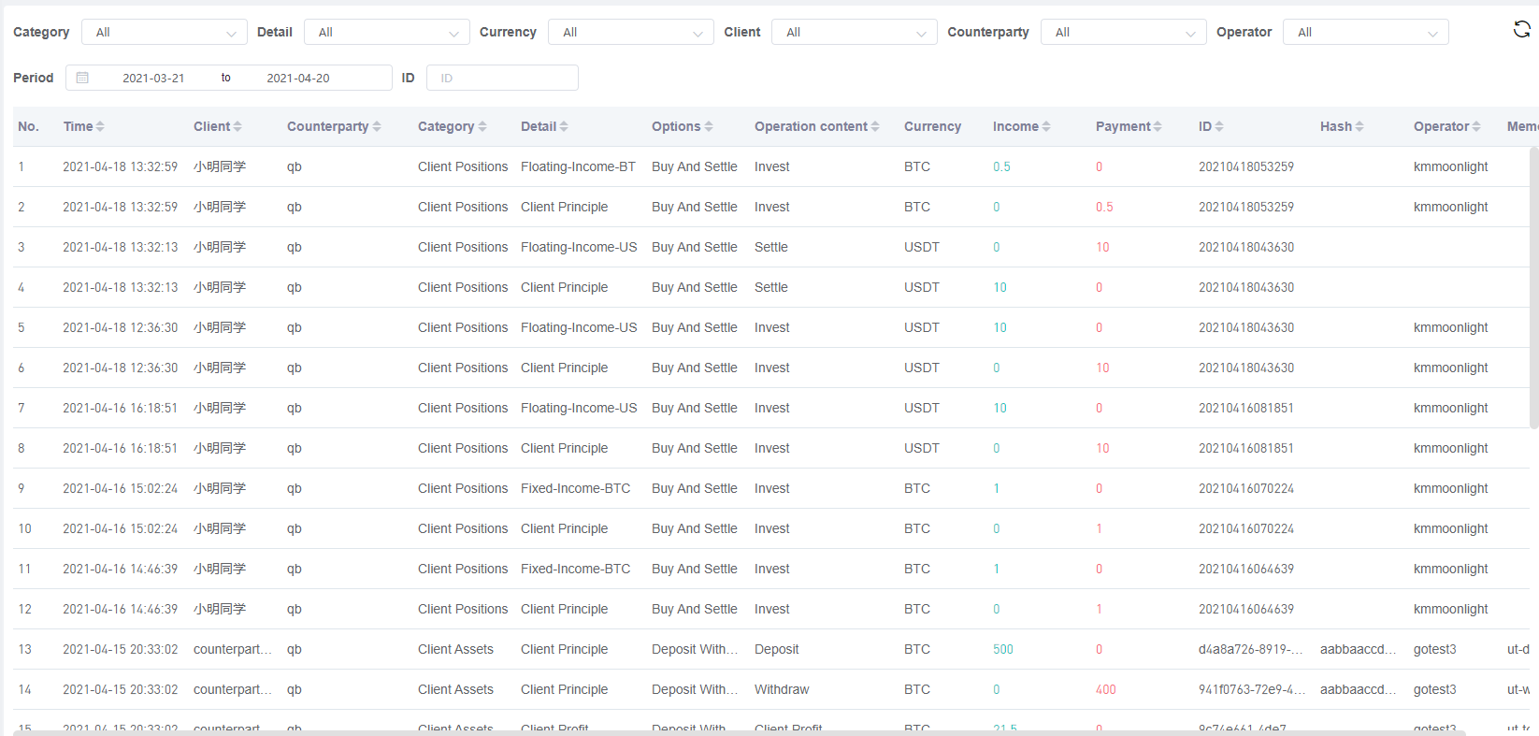Sort by Hash column sort arrows

[x=1359, y=126]
